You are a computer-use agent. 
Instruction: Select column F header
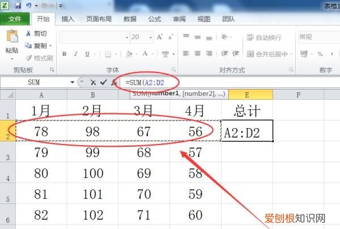pyautogui.click(x=299, y=95)
